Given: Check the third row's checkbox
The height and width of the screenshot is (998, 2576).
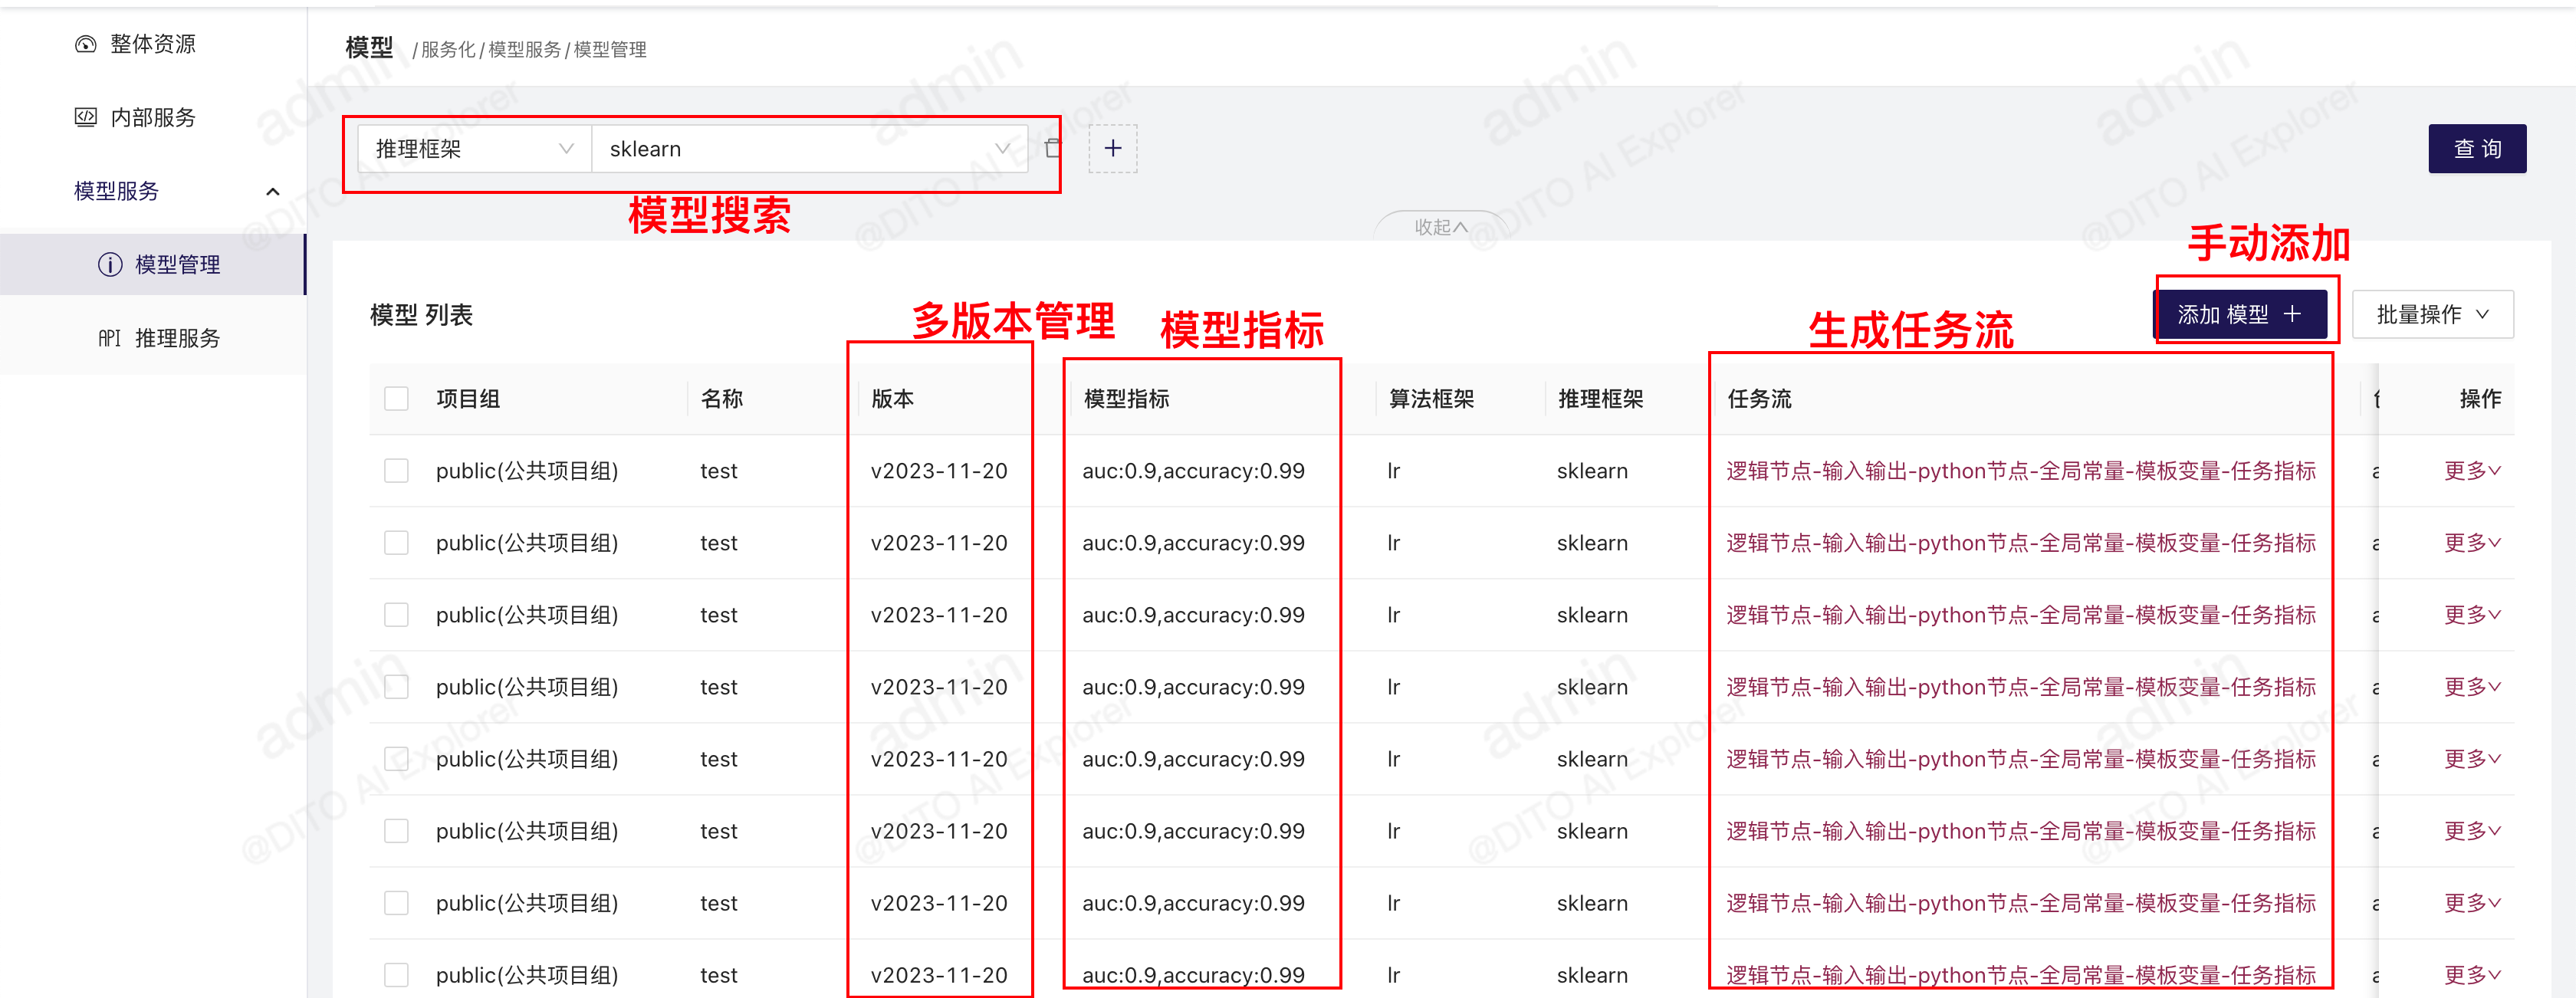Looking at the screenshot, I should coord(396,615).
